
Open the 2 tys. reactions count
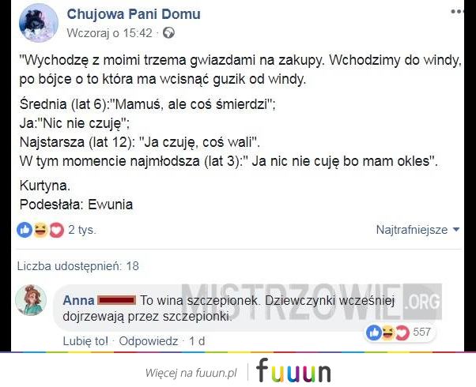(x=82, y=230)
